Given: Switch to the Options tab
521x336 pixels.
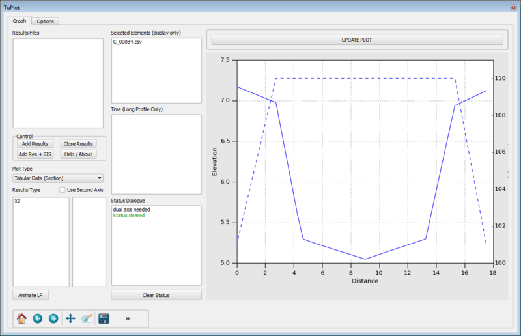Looking at the screenshot, I should click(x=45, y=21).
